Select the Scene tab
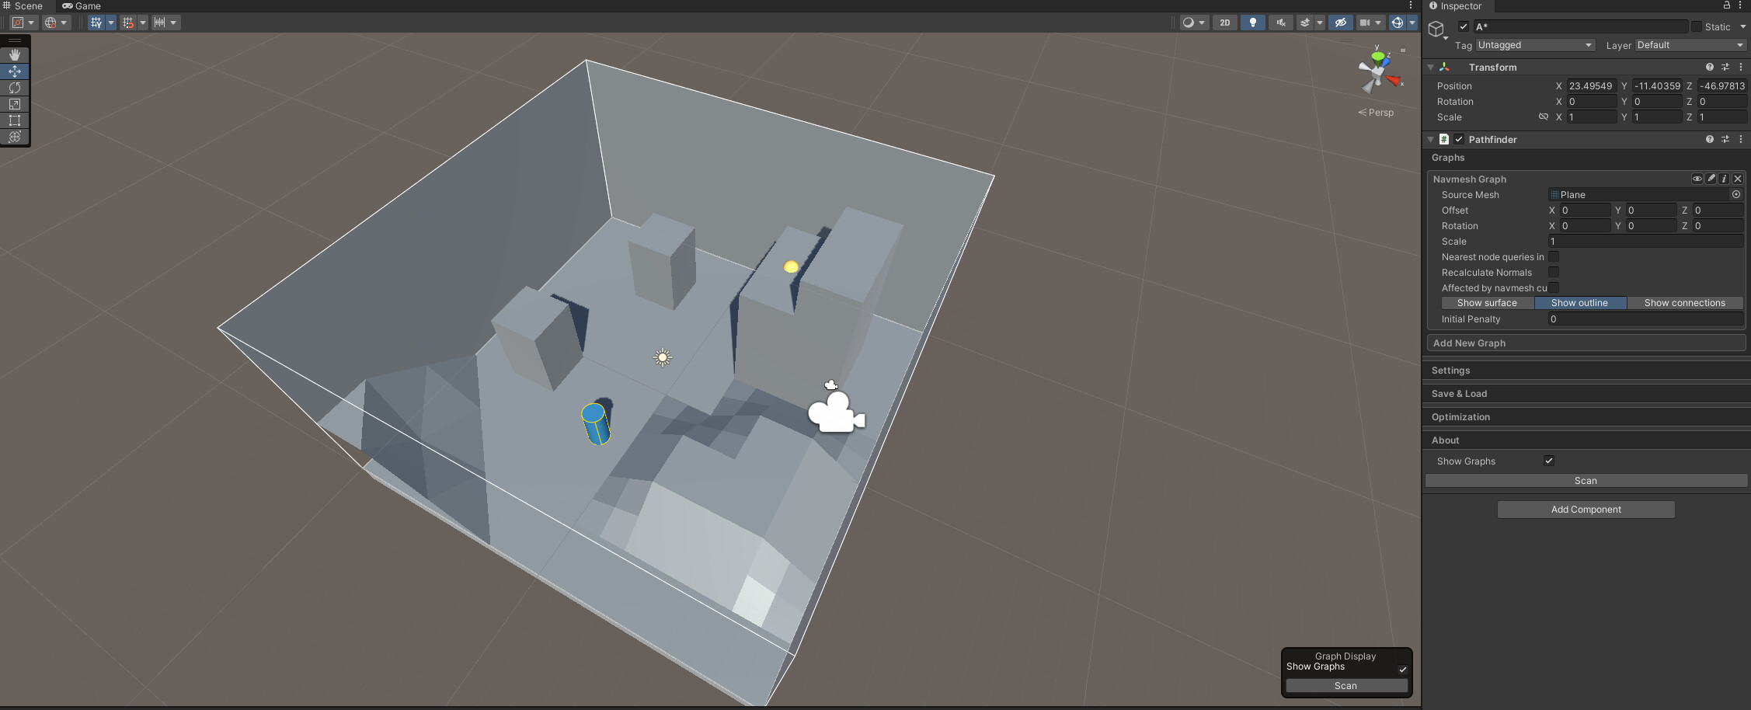Viewport: 1751px width, 710px height. coord(26,5)
